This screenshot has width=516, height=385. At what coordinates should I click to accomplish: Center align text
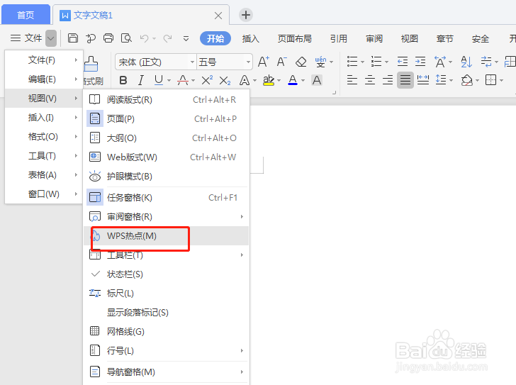pyautogui.click(x=370, y=80)
